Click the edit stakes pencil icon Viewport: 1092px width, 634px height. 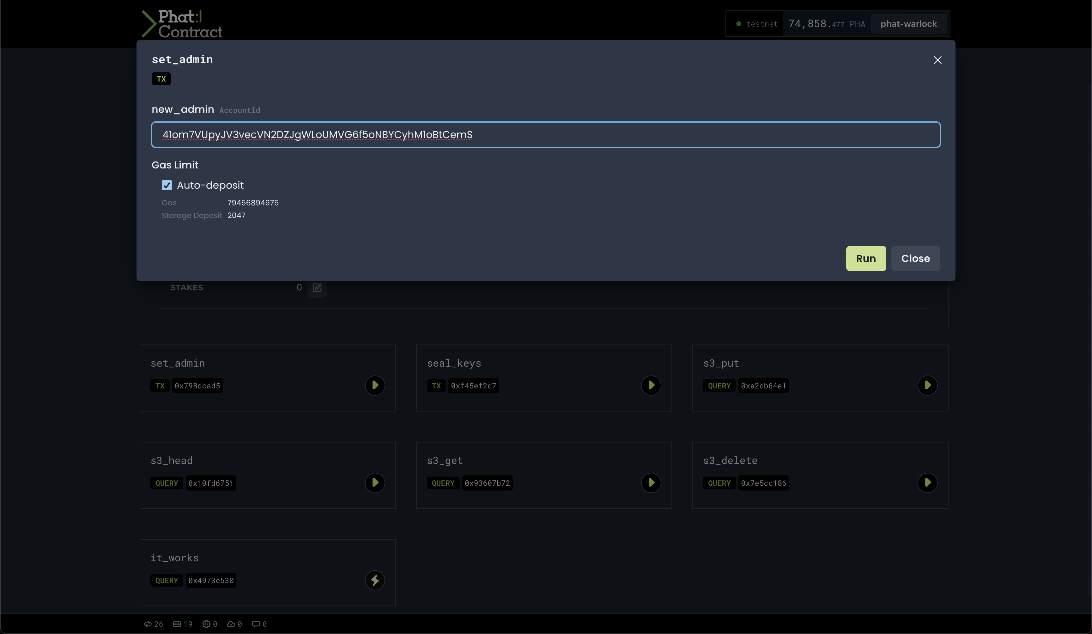(317, 288)
